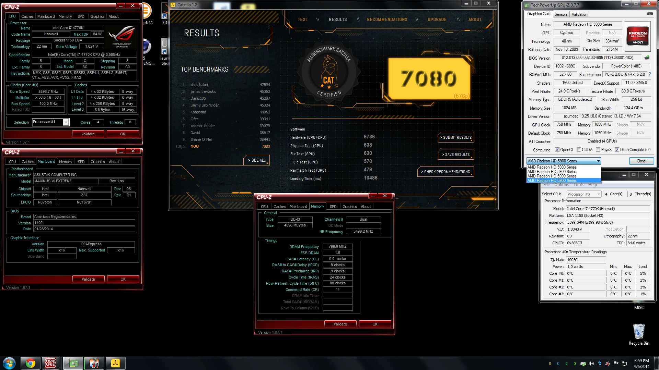Open Catzilla ABOUT menu item
Image resolution: width=659 pixels, height=370 pixels.
click(475, 20)
